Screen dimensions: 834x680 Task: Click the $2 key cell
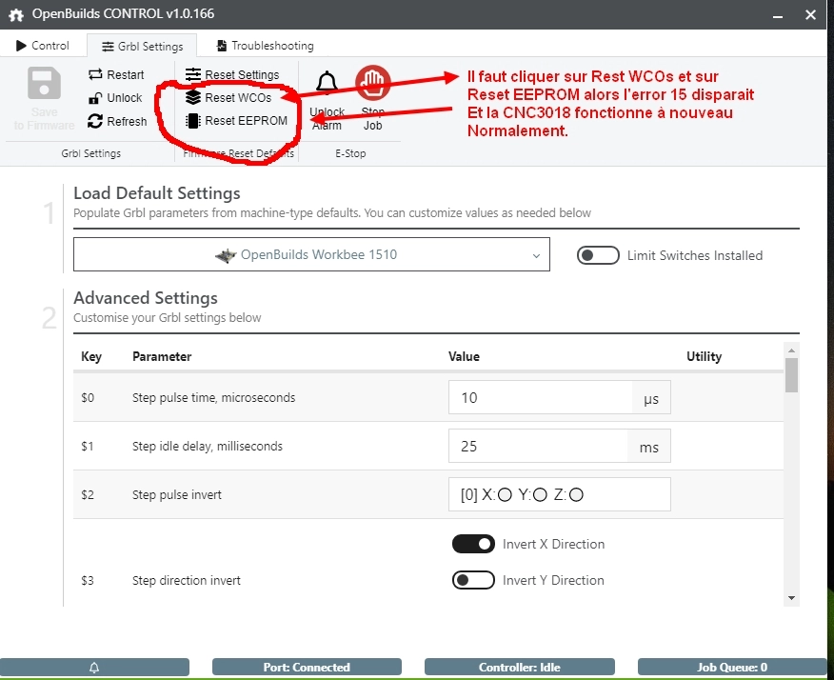click(x=88, y=495)
